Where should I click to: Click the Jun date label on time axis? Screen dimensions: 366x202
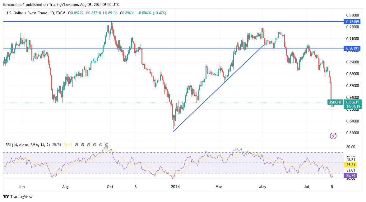click(21, 187)
